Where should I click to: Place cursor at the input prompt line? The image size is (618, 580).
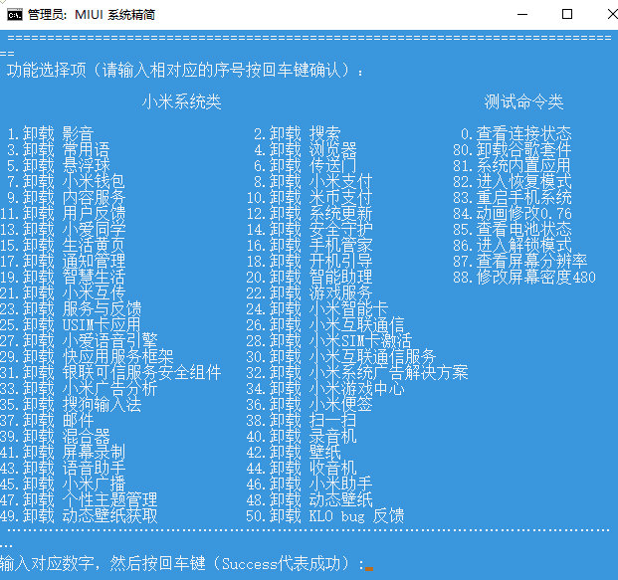click(186, 563)
